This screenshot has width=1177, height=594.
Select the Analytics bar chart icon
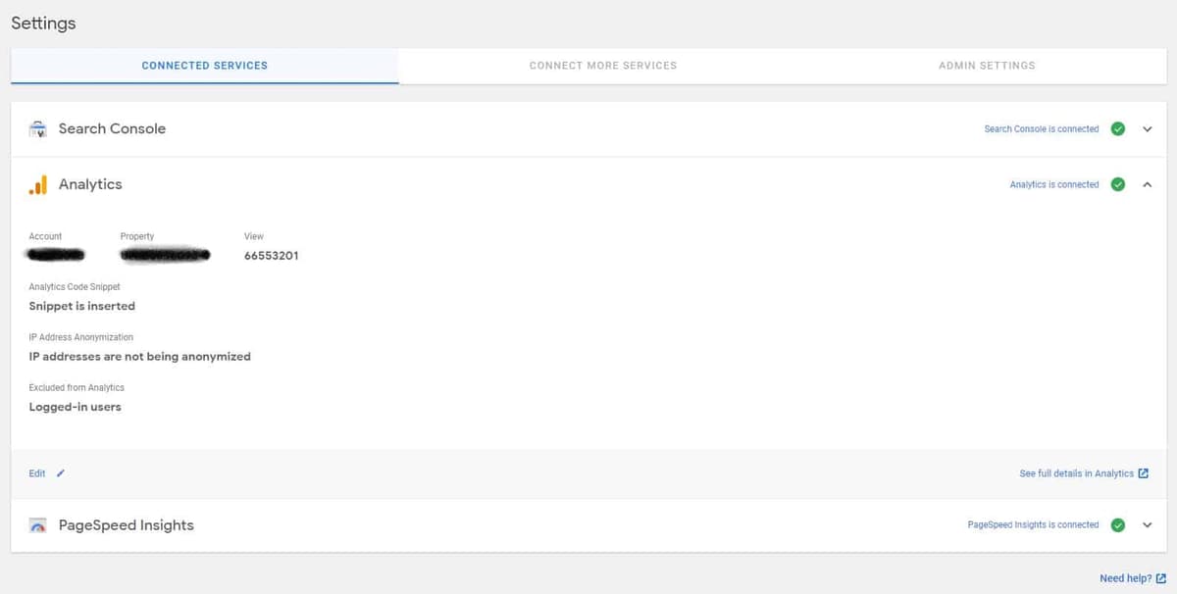[x=39, y=184]
